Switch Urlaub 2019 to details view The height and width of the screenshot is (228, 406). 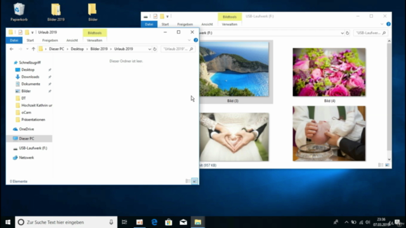[188, 181]
